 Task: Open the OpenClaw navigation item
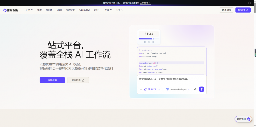pyautogui.click(x=84, y=10)
